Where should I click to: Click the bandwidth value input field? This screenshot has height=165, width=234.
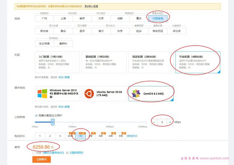pyautogui.click(x=162, y=122)
